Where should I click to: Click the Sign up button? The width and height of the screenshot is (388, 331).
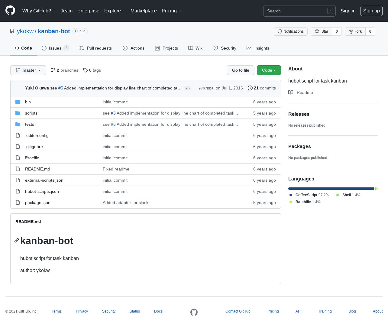[371, 11]
